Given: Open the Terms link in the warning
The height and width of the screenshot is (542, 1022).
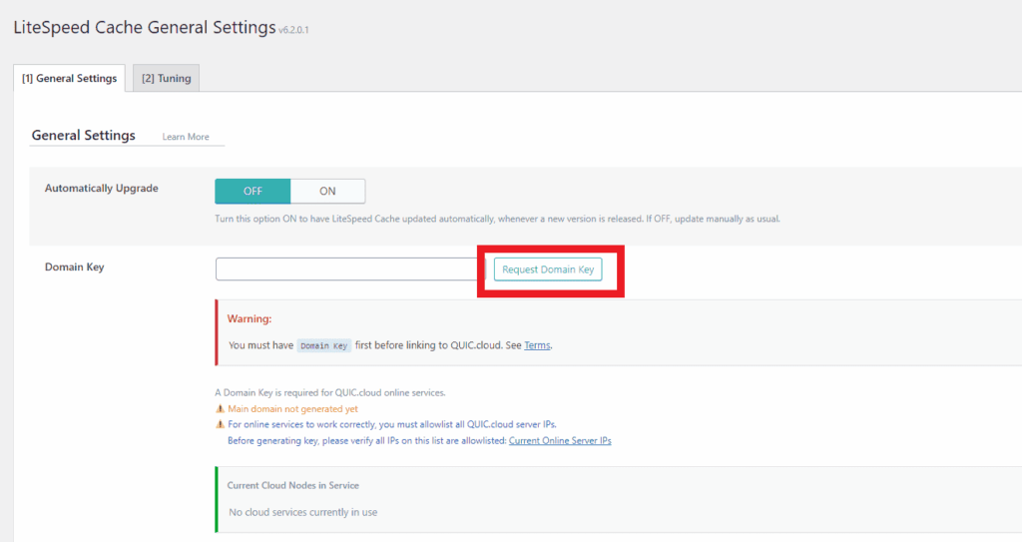Looking at the screenshot, I should click(x=537, y=345).
